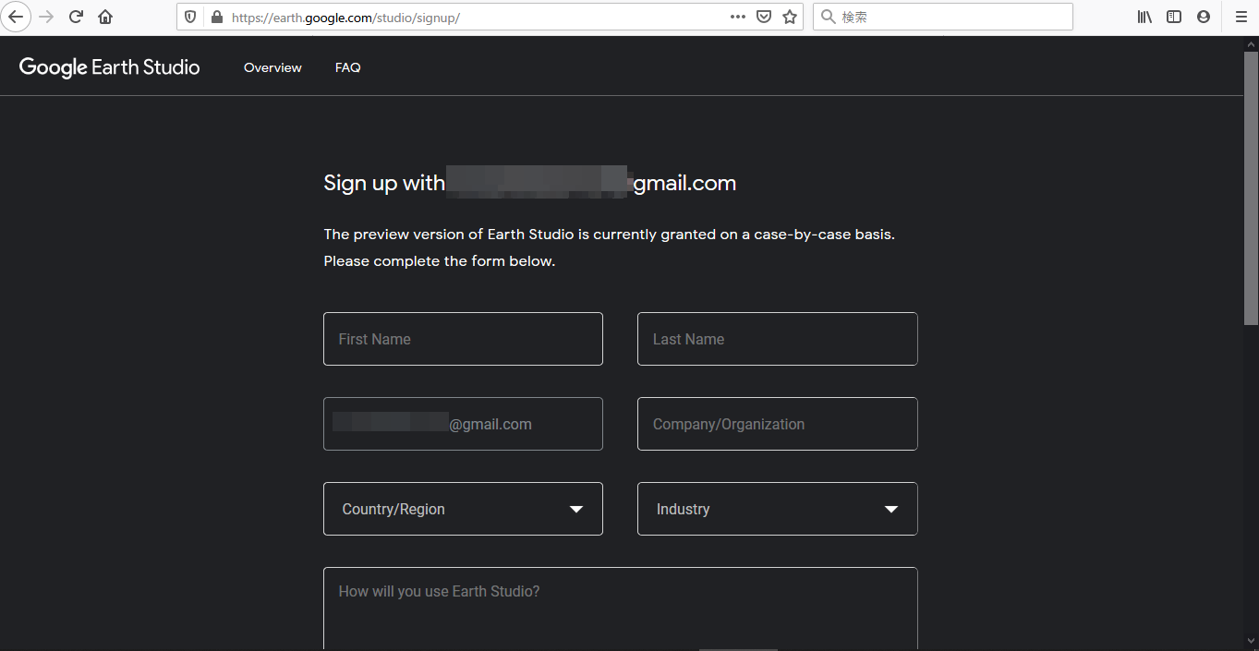Focus the Last Name field

(777, 339)
